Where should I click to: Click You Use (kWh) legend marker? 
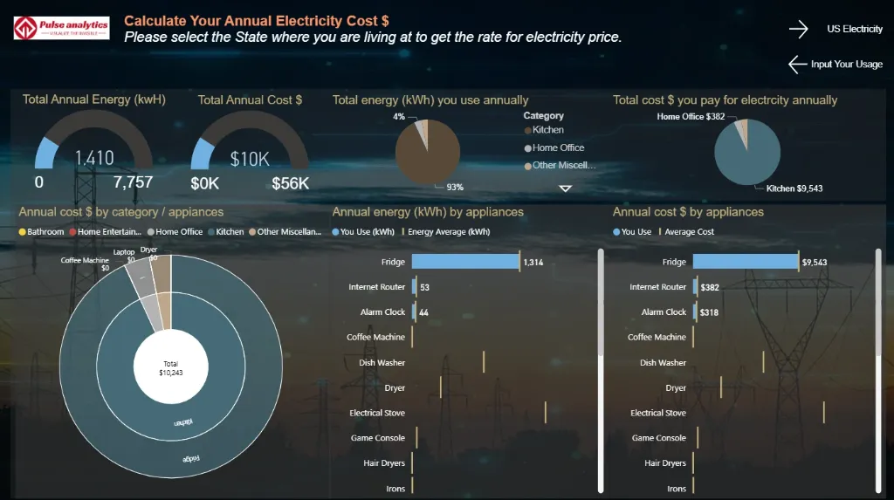(x=336, y=232)
